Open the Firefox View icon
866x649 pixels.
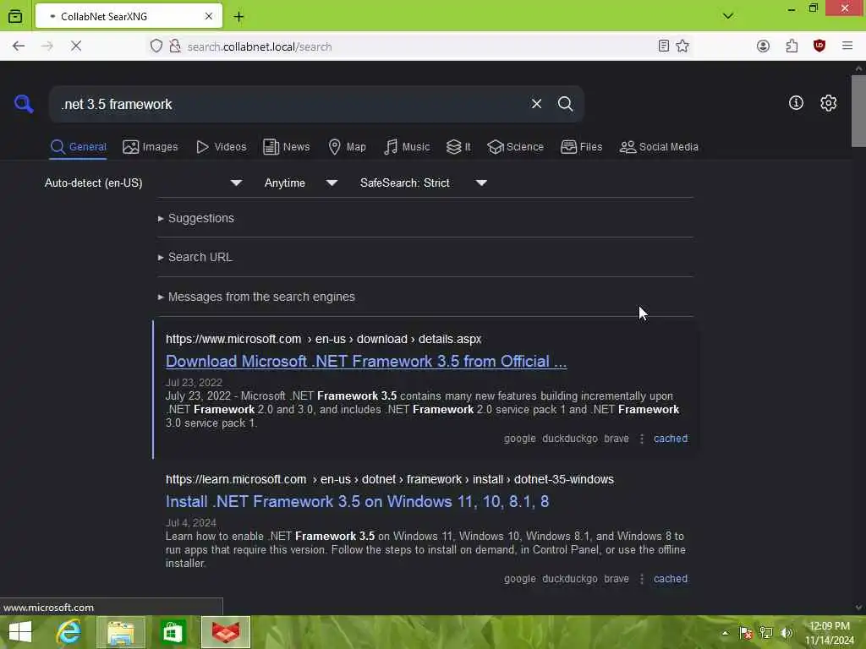(15, 17)
